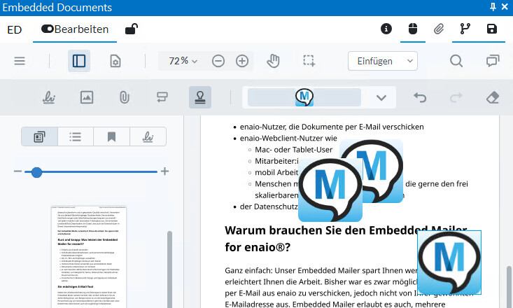Image resolution: width=513 pixels, height=308 pixels.
Task: Select the stamp annotation tool
Action: pos(200,97)
